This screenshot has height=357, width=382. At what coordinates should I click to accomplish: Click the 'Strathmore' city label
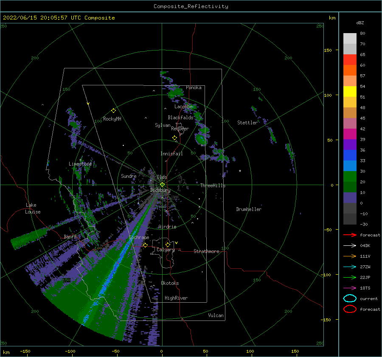(x=206, y=251)
